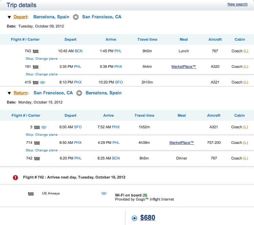
Task: Click the $680 price link
Action: coord(148,218)
